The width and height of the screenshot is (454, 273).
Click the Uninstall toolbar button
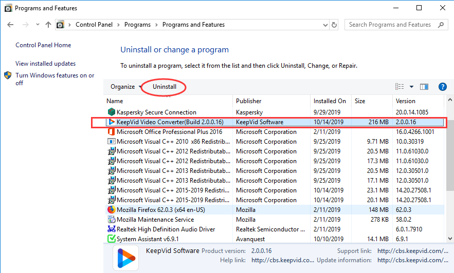tap(165, 87)
